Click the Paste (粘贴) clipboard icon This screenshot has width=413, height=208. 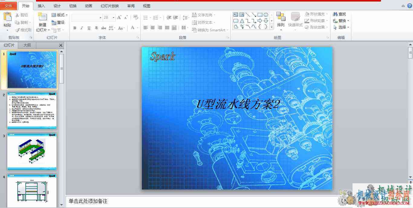click(7, 17)
